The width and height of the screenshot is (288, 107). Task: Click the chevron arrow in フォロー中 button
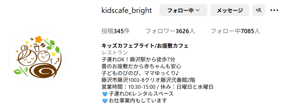point(197,10)
